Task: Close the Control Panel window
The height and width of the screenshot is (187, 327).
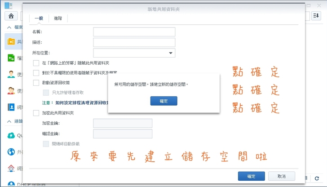Action: coord(319,6)
